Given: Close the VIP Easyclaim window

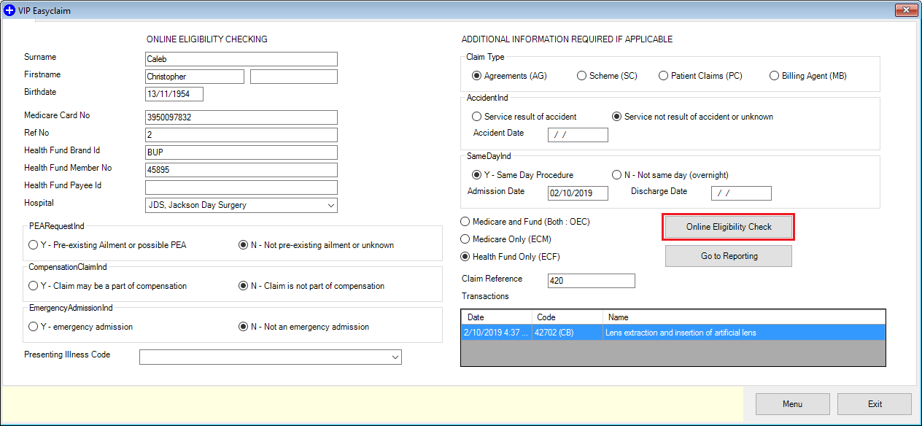Looking at the screenshot, I should (906, 10).
